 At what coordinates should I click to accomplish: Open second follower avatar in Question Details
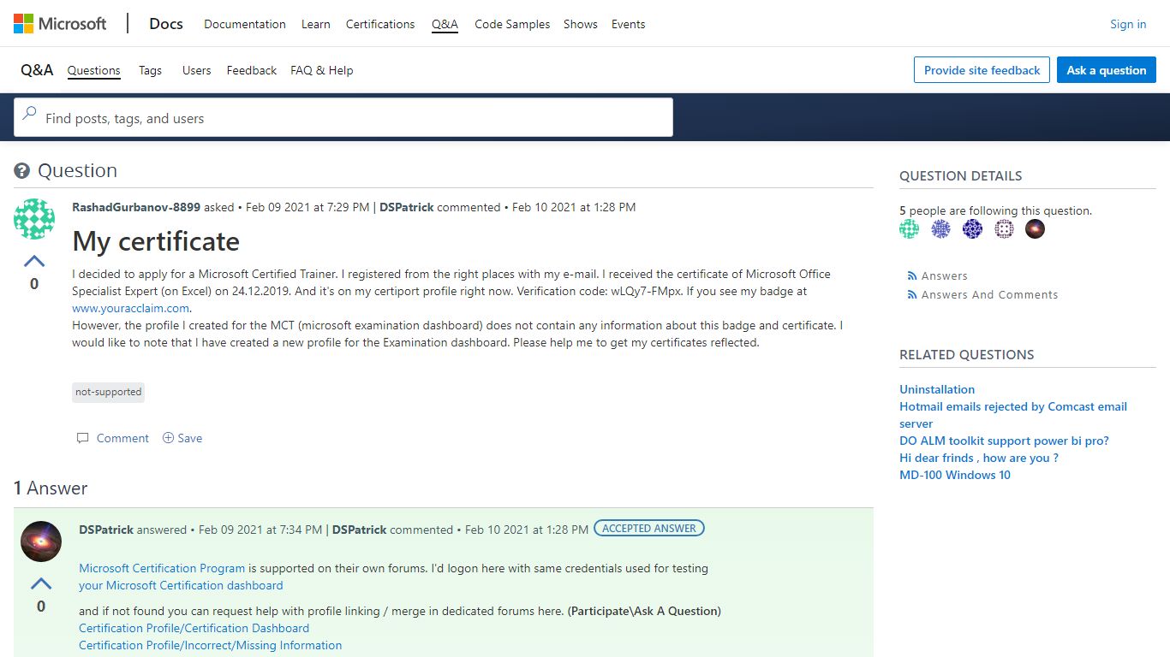(940, 228)
